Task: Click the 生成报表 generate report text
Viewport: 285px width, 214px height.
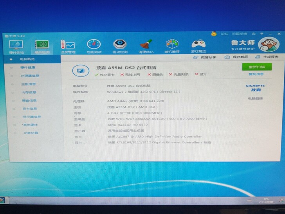Action: (x=271, y=57)
